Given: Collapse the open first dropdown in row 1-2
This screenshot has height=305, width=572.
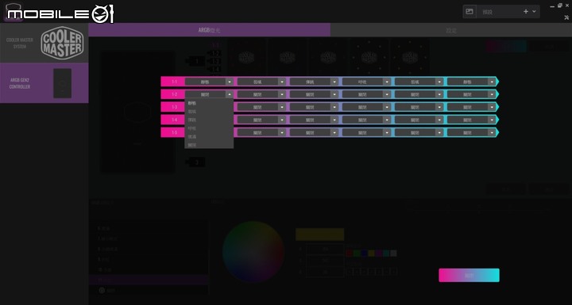Looking at the screenshot, I should pos(209,94).
